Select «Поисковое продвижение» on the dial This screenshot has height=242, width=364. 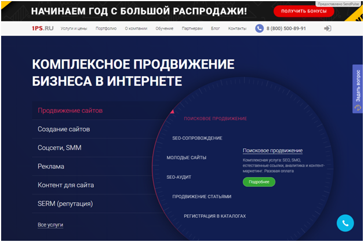pyautogui.click(x=215, y=119)
